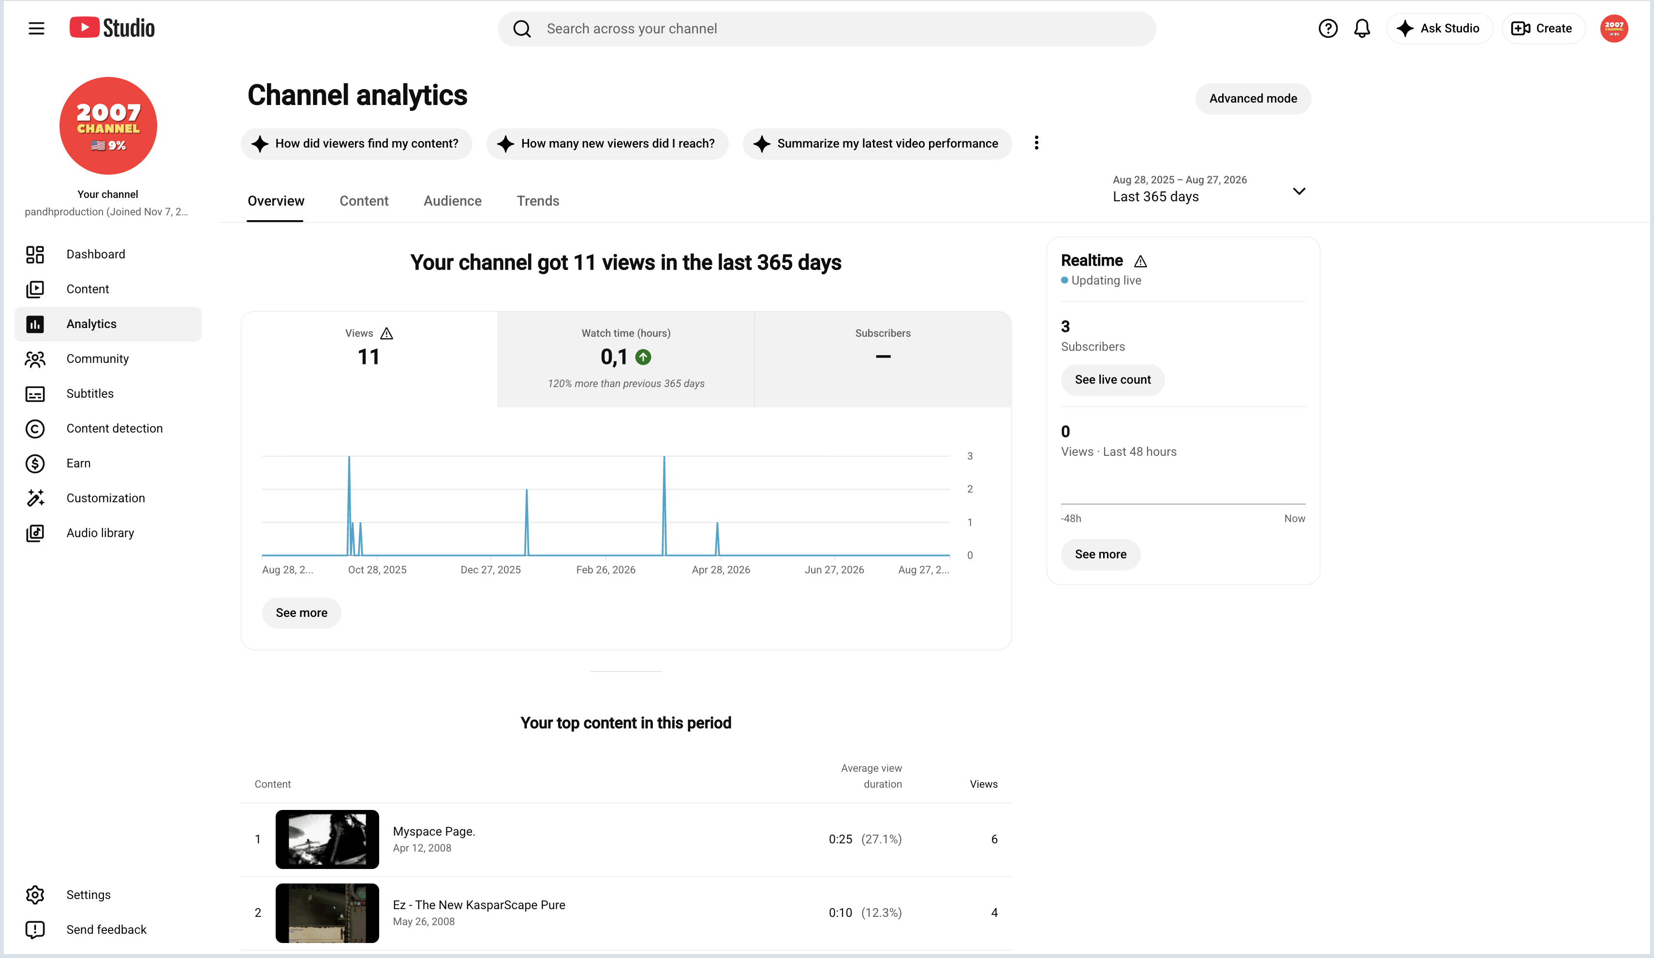This screenshot has width=1654, height=958.
Task: Select 'Summarize my latest video performance' prompt
Action: (x=877, y=144)
